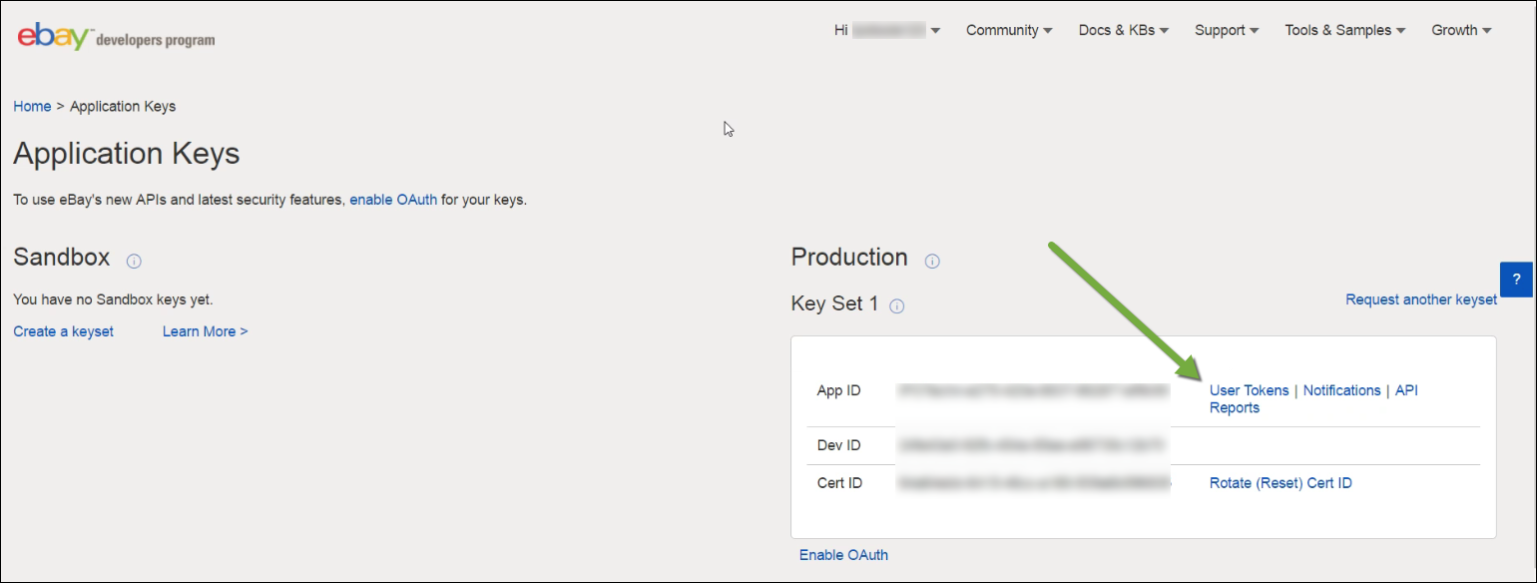1537x583 pixels.
Task: Expand the Tools & Samples menu
Action: [x=1344, y=30]
